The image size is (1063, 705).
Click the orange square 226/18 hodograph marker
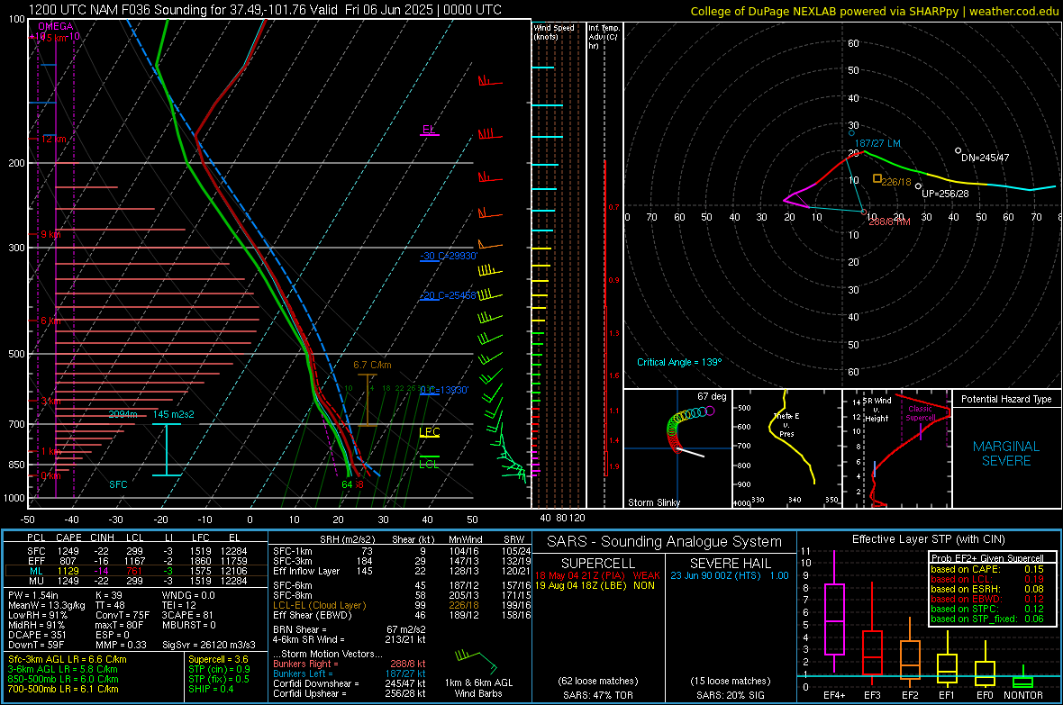(877, 178)
